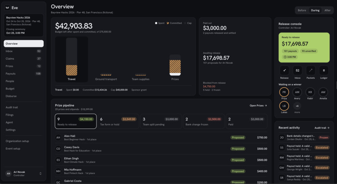Open Filings in the sidebar
Image resolution: width=337 pixels, height=184 pixels.
click(x=24, y=115)
